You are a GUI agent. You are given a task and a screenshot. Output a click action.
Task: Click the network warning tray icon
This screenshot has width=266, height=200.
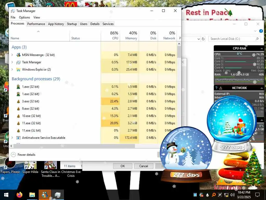tap(226, 195)
